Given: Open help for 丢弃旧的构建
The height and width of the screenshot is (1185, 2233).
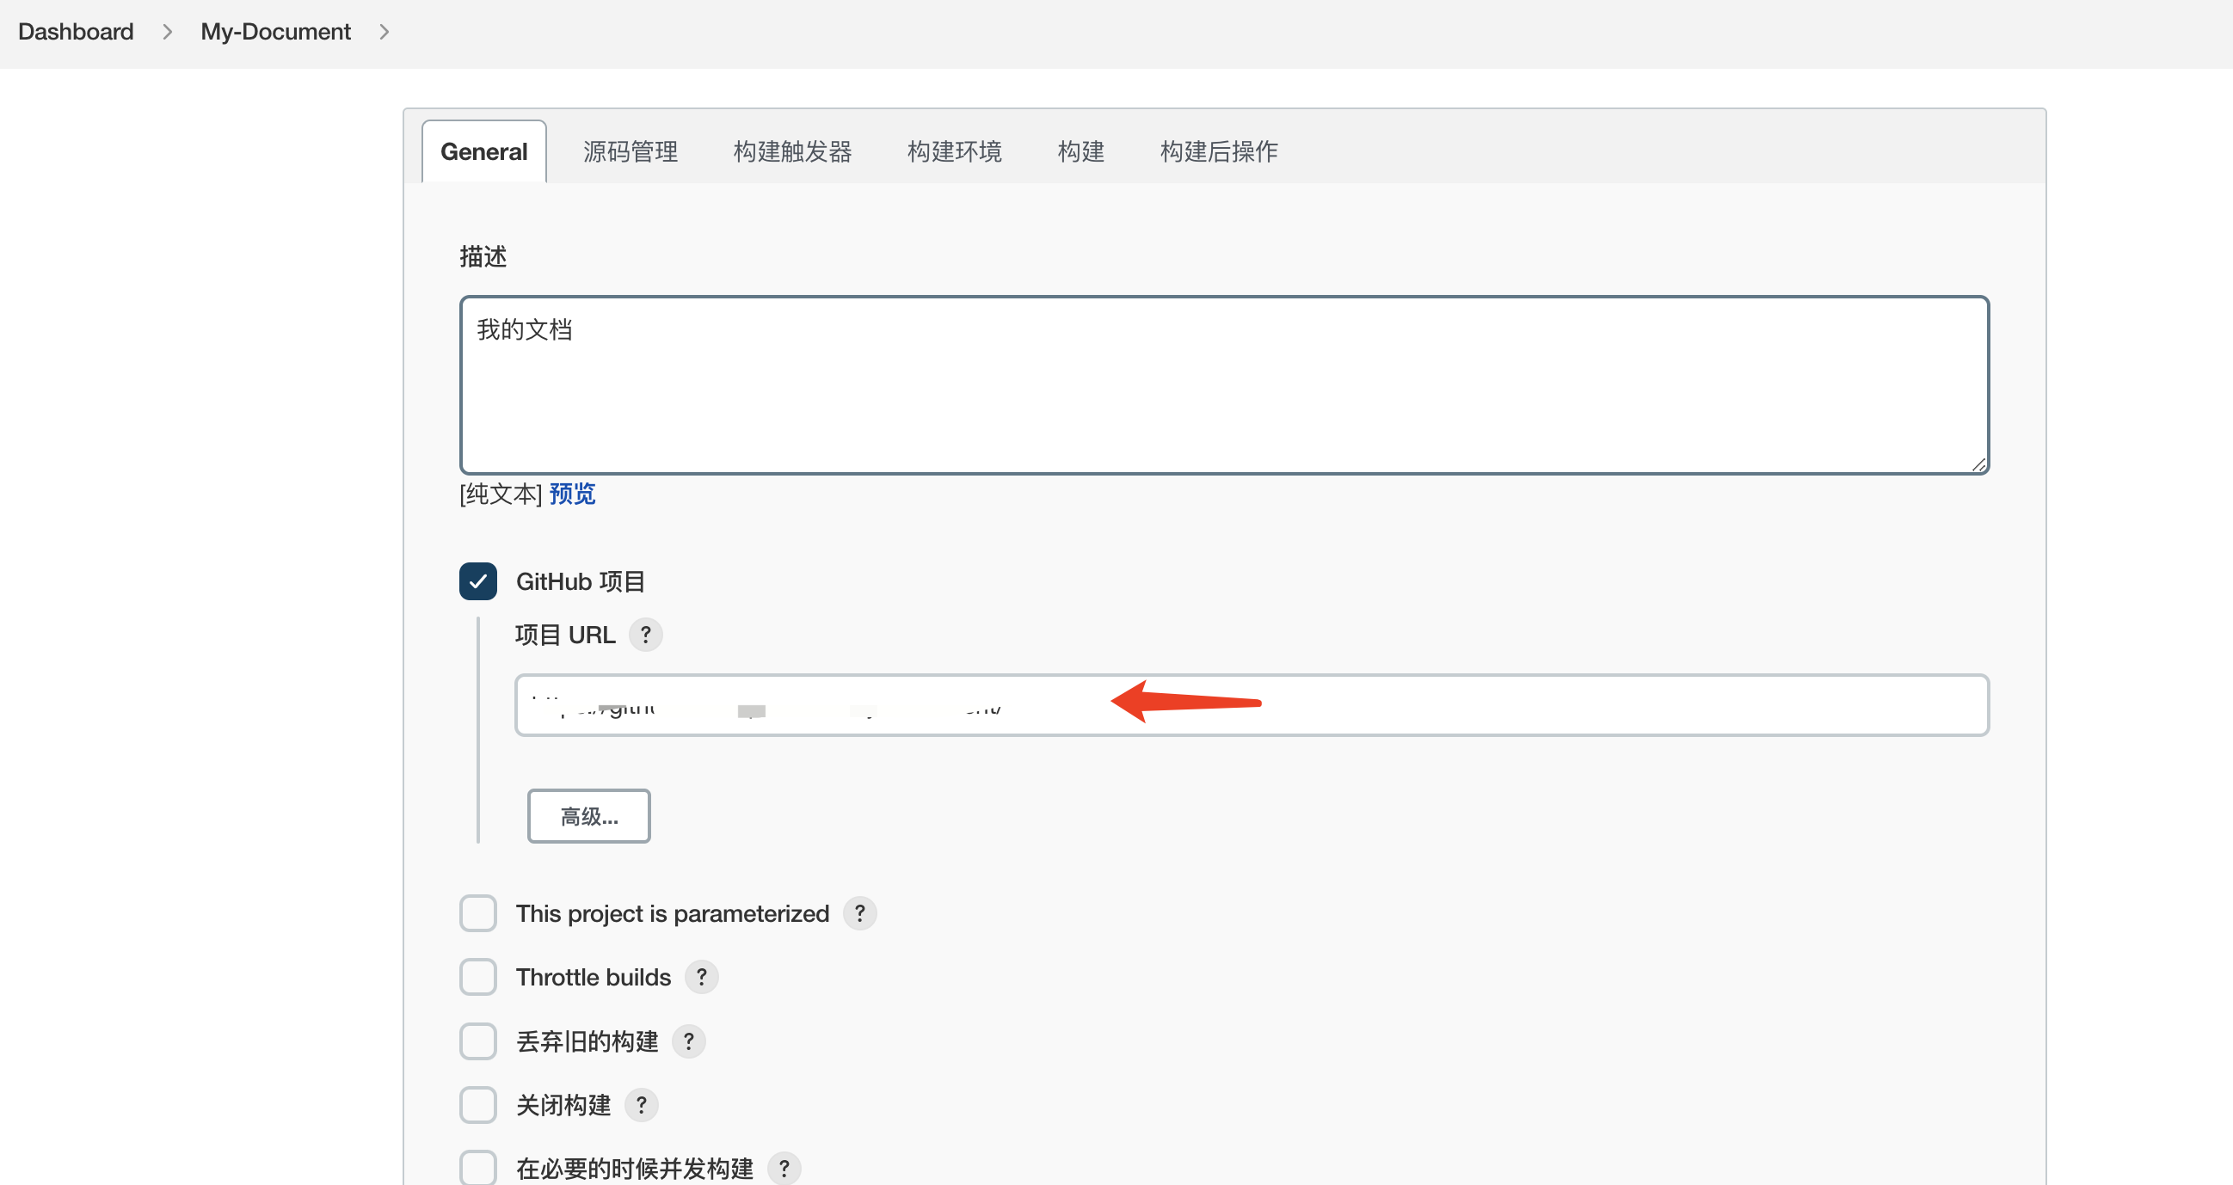Looking at the screenshot, I should 689,1041.
